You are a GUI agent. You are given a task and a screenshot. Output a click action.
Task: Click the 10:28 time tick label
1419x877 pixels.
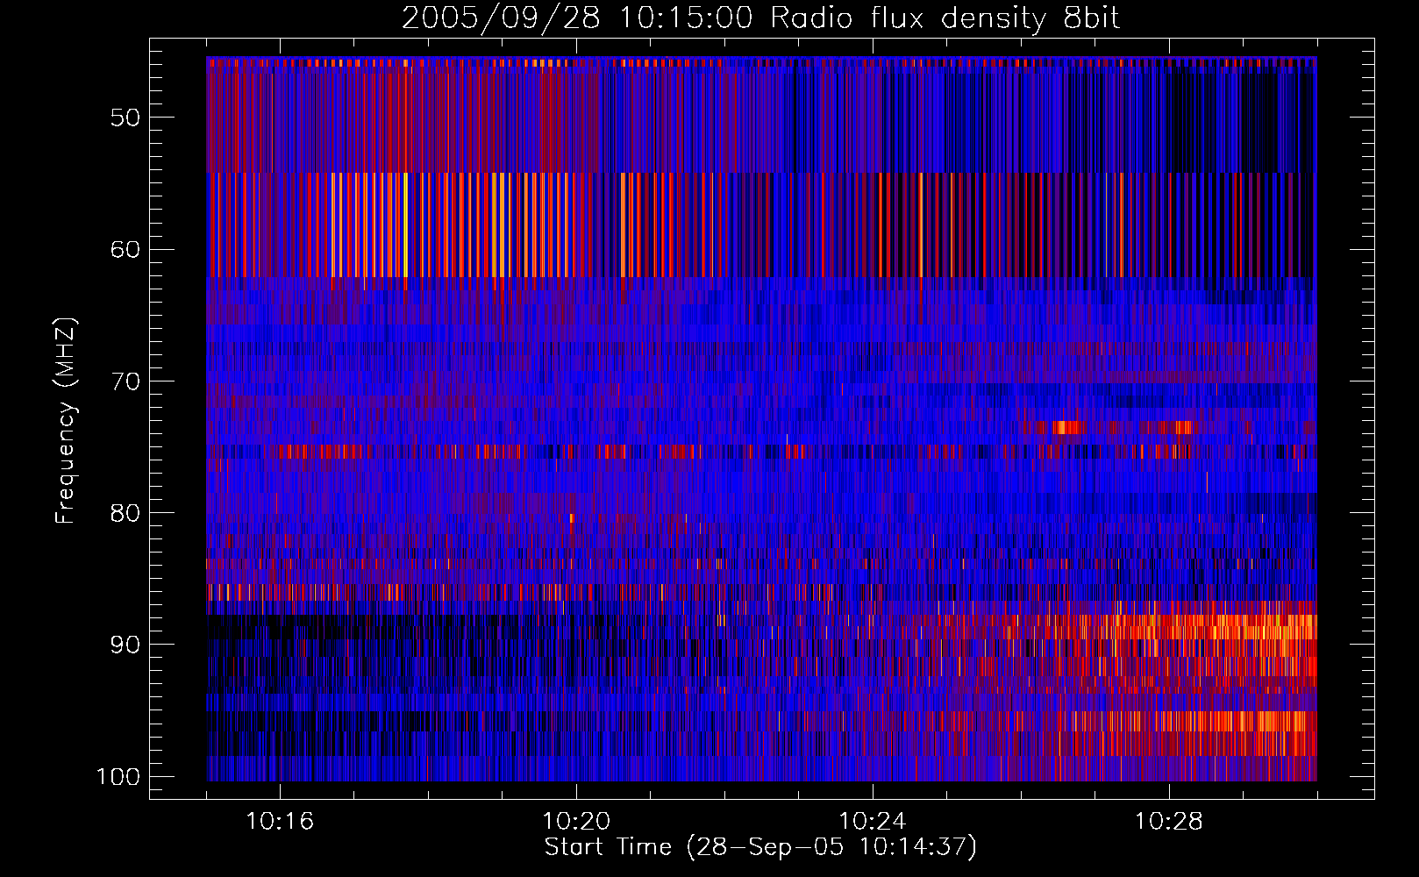(1169, 822)
